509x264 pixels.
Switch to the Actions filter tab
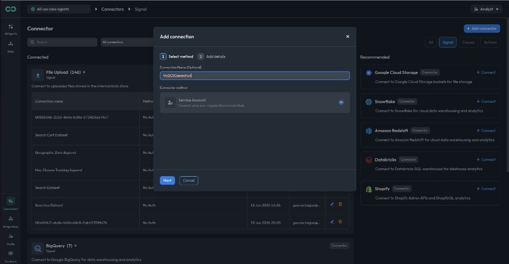490,42
